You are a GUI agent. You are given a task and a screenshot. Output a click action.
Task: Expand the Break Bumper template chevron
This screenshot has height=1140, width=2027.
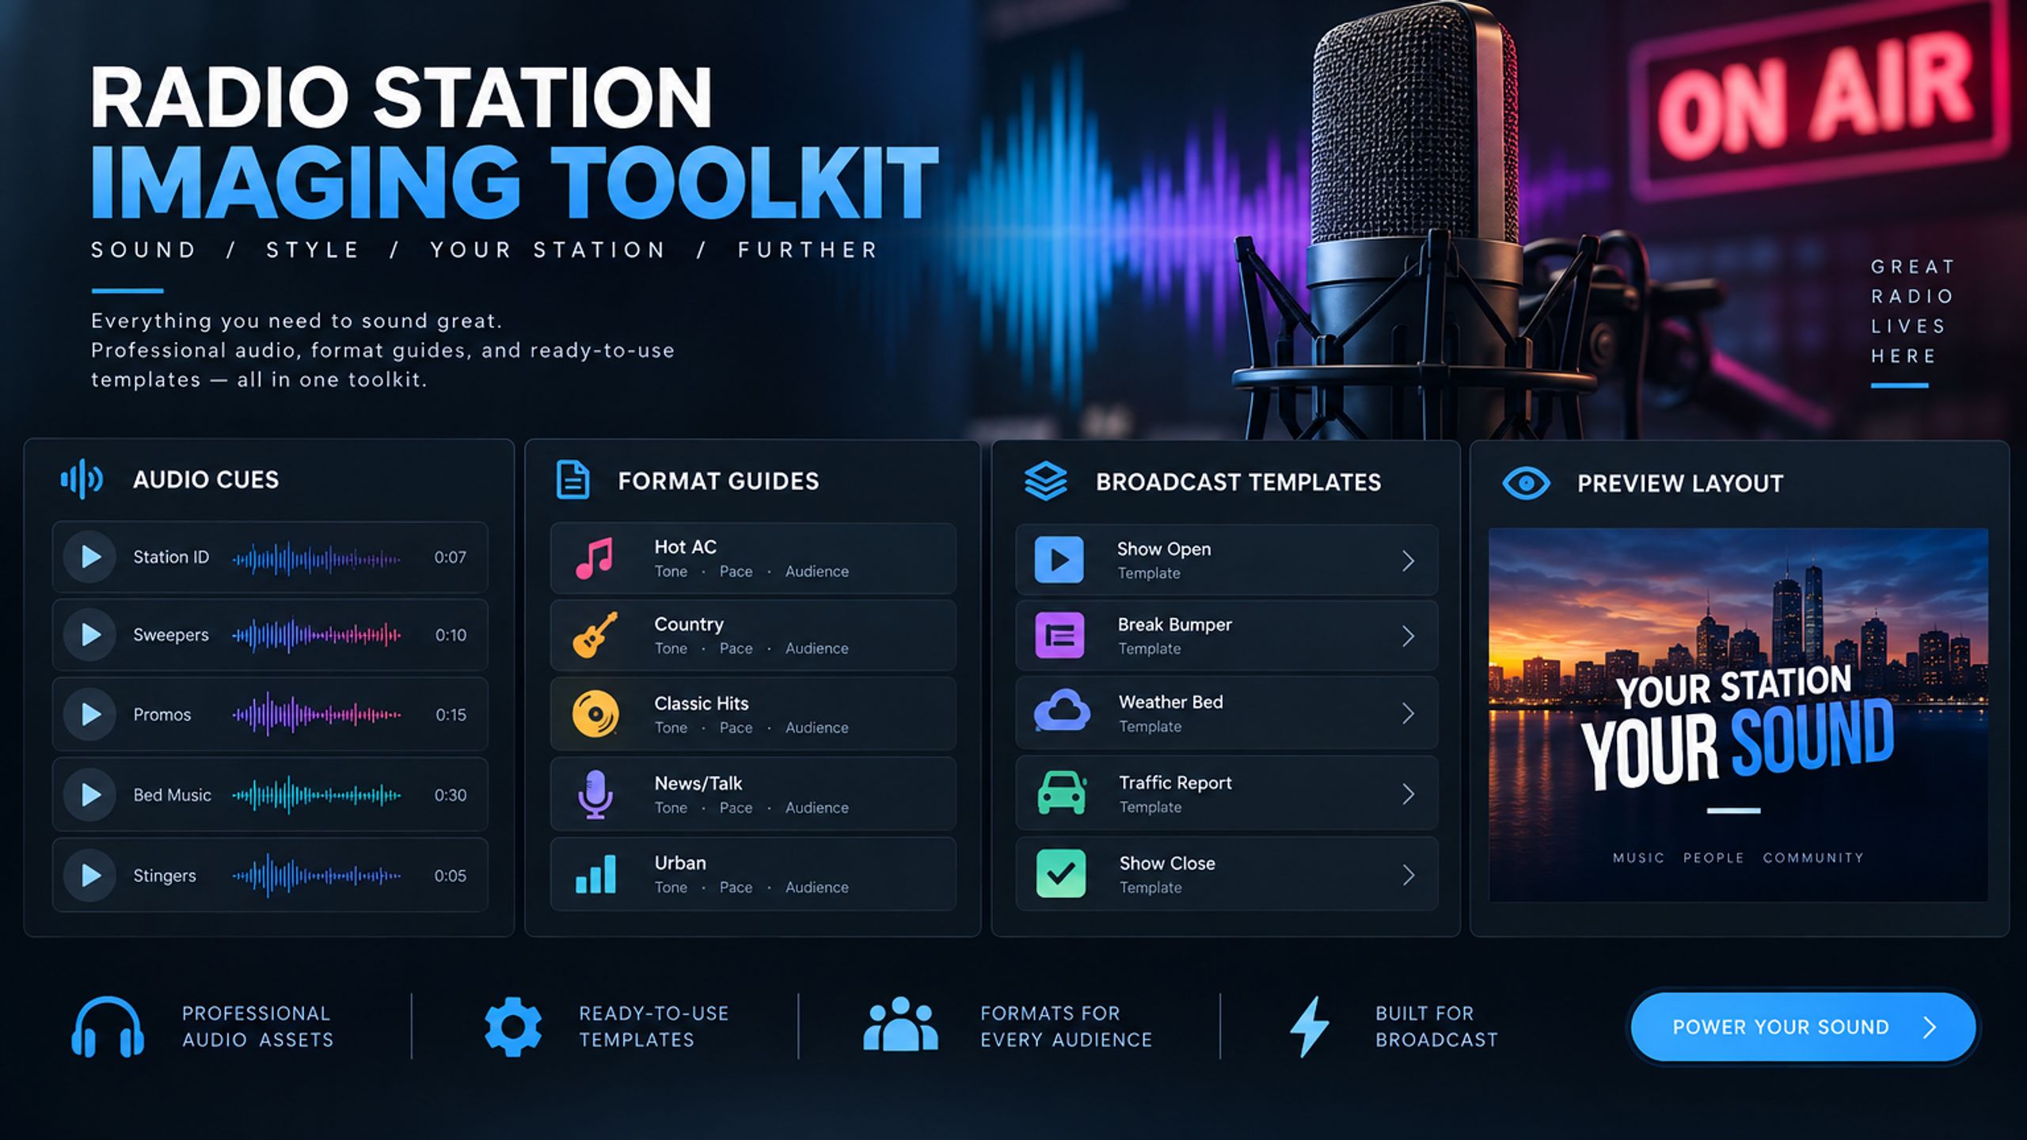click(1408, 636)
